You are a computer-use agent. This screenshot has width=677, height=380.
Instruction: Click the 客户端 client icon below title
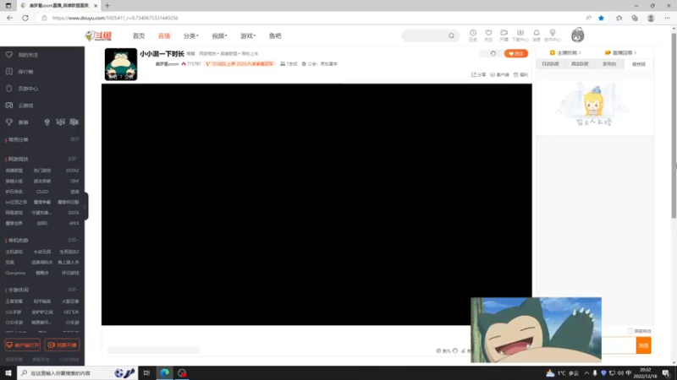(x=499, y=74)
